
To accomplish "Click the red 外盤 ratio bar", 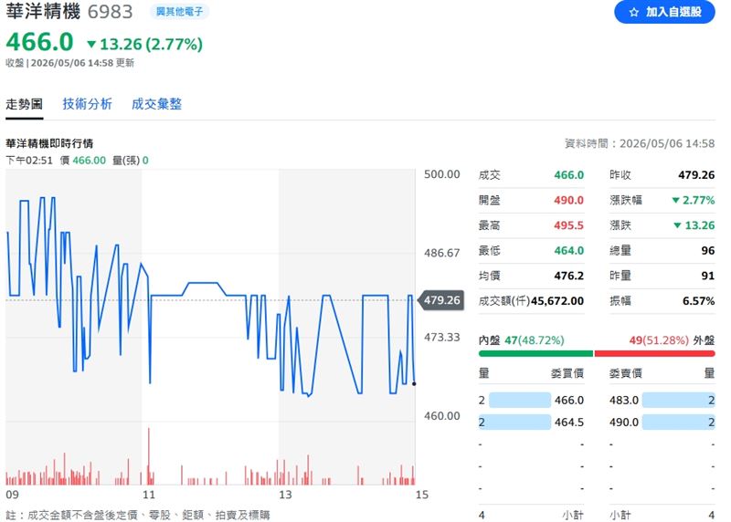I will 654,354.
